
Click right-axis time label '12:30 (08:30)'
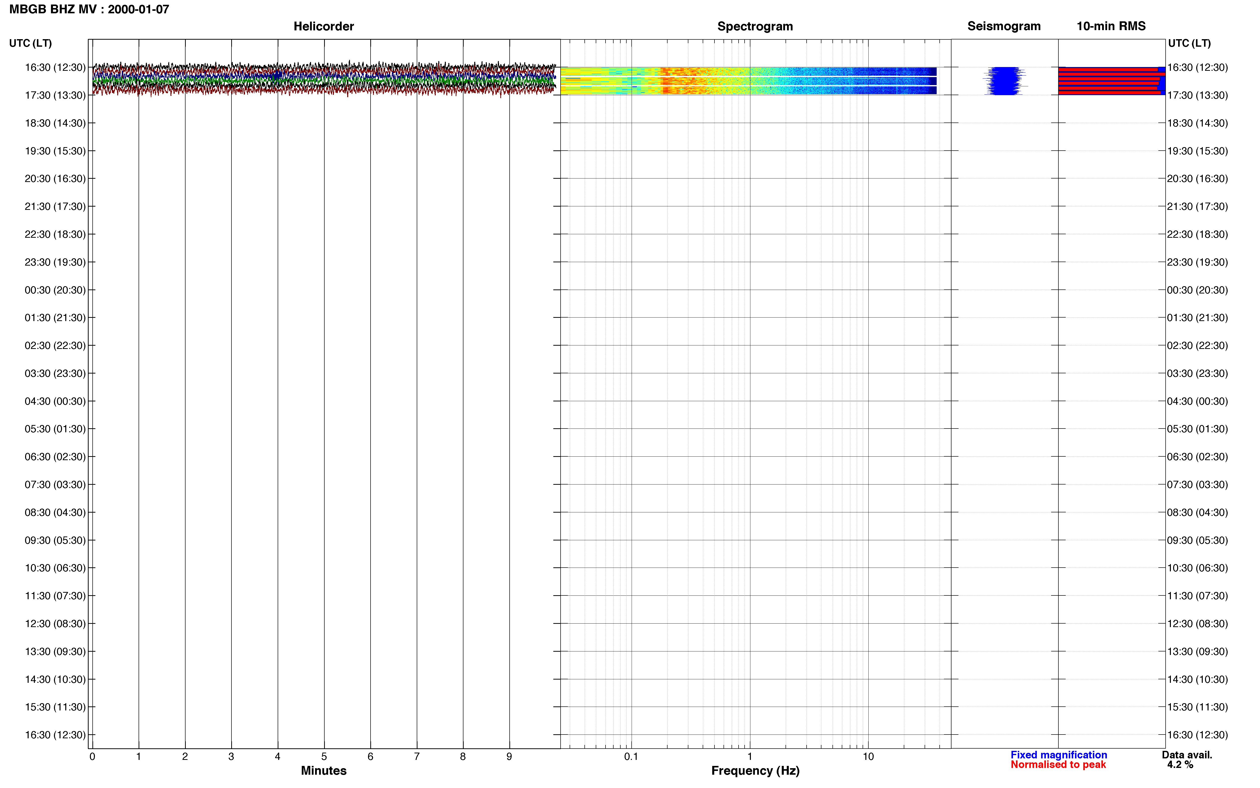click(x=1197, y=624)
